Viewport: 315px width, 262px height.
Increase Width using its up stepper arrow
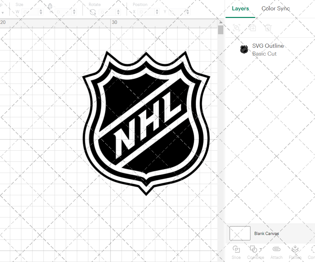[41, 10]
